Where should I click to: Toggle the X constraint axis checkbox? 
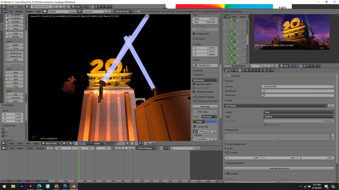tap(3, 129)
